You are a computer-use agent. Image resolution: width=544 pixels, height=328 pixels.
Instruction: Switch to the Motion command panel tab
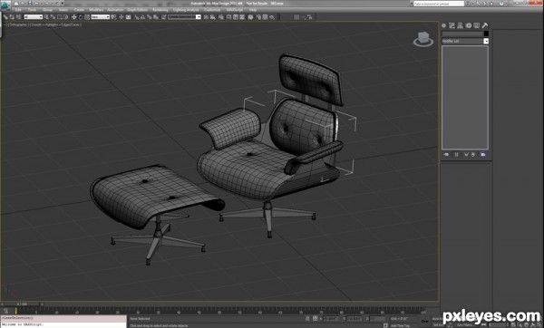pos(469,25)
